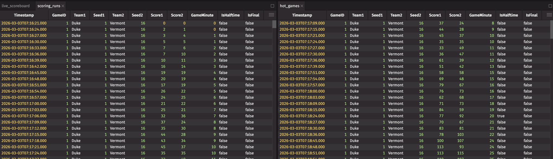Click the Score1 header in hot_games
The image size is (553, 159).
pyautogui.click(x=435, y=15)
